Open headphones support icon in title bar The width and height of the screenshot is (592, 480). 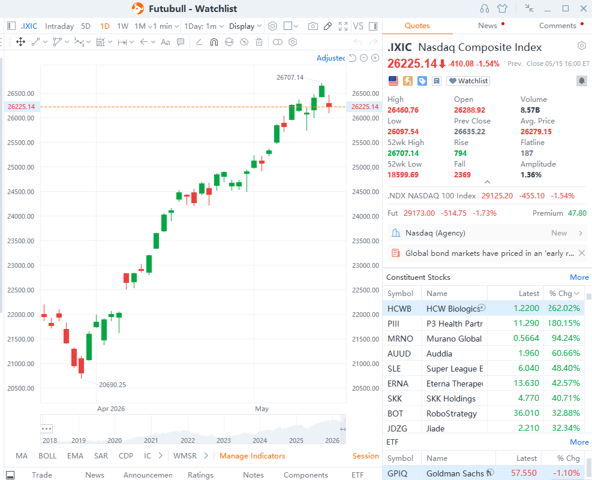click(485, 8)
